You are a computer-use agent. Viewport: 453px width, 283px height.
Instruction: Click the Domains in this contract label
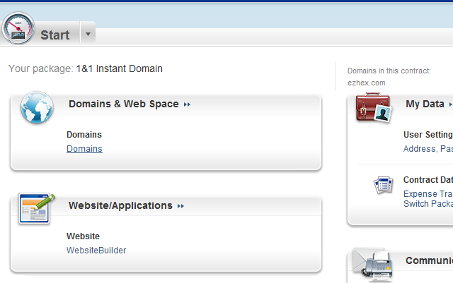click(389, 71)
